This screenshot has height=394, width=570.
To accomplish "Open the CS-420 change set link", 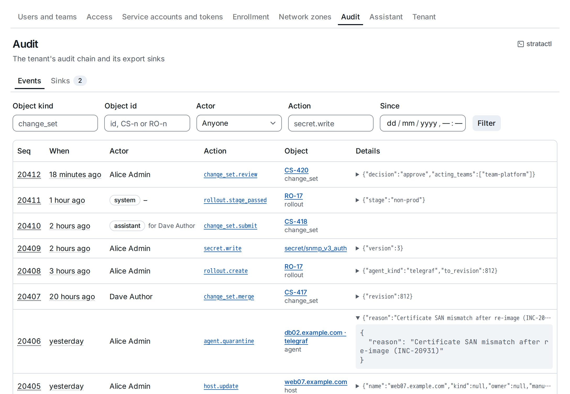I will [296, 170].
